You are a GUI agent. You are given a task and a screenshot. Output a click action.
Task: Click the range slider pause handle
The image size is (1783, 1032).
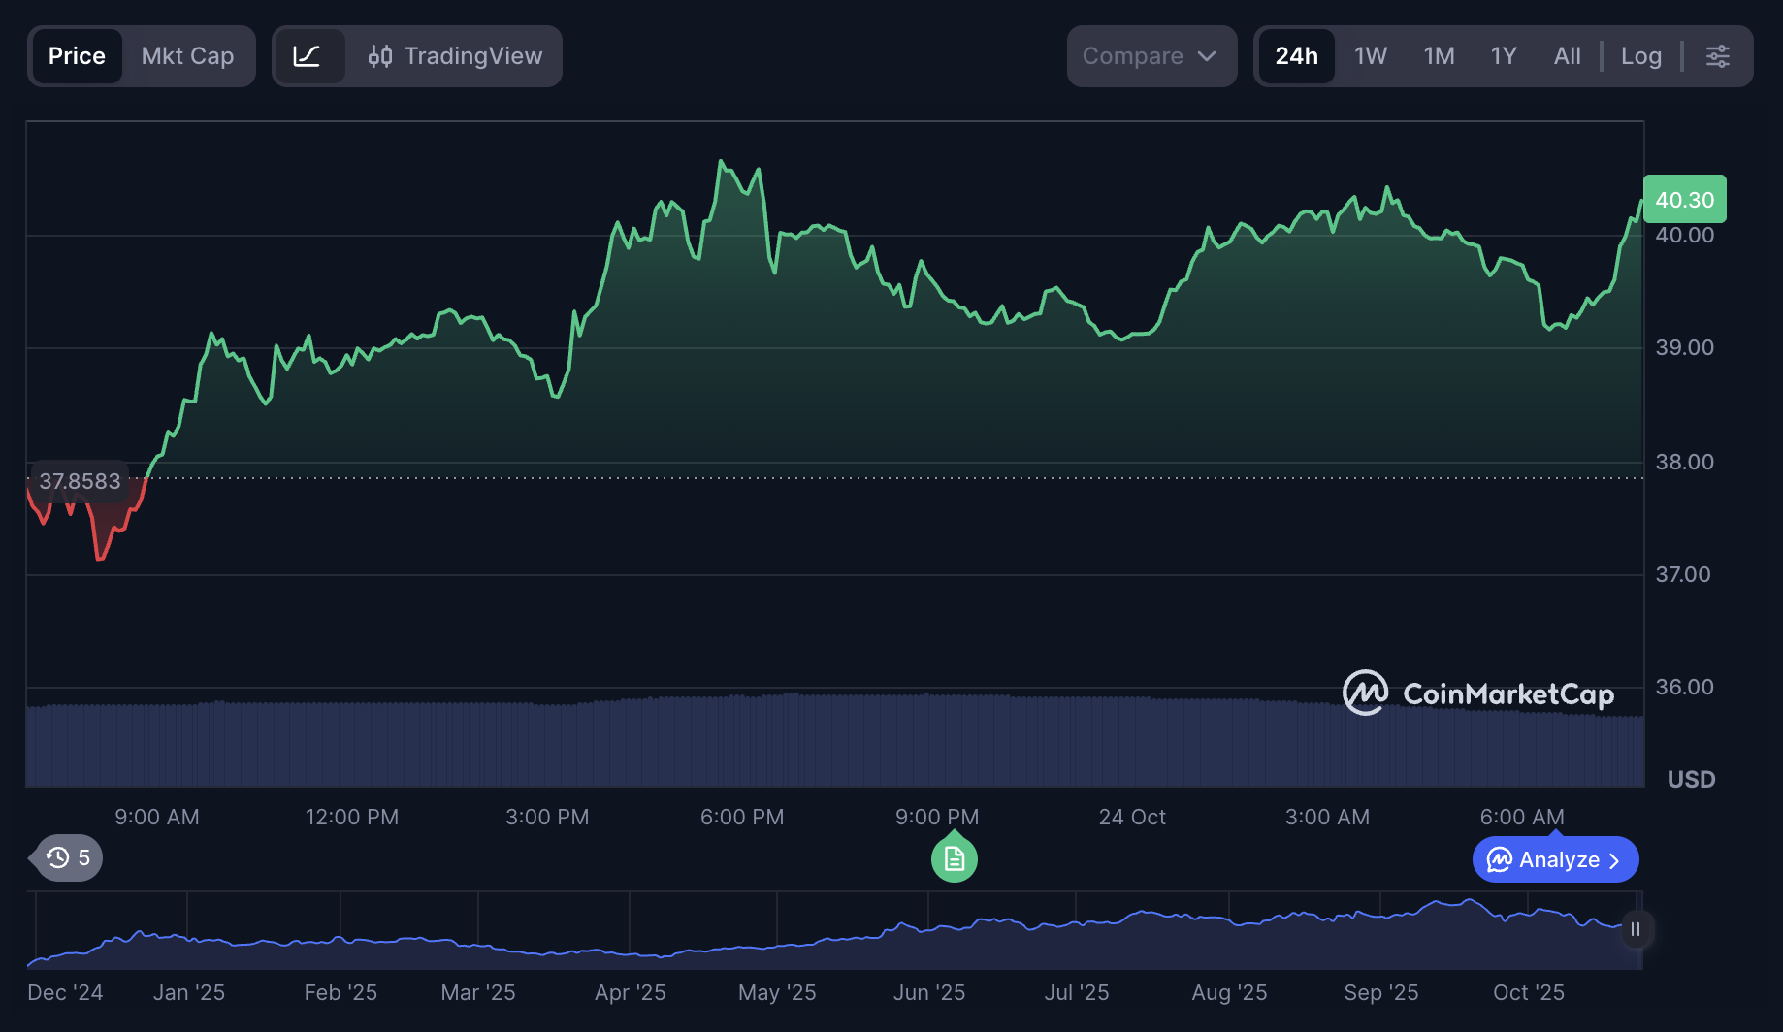click(x=1636, y=929)
